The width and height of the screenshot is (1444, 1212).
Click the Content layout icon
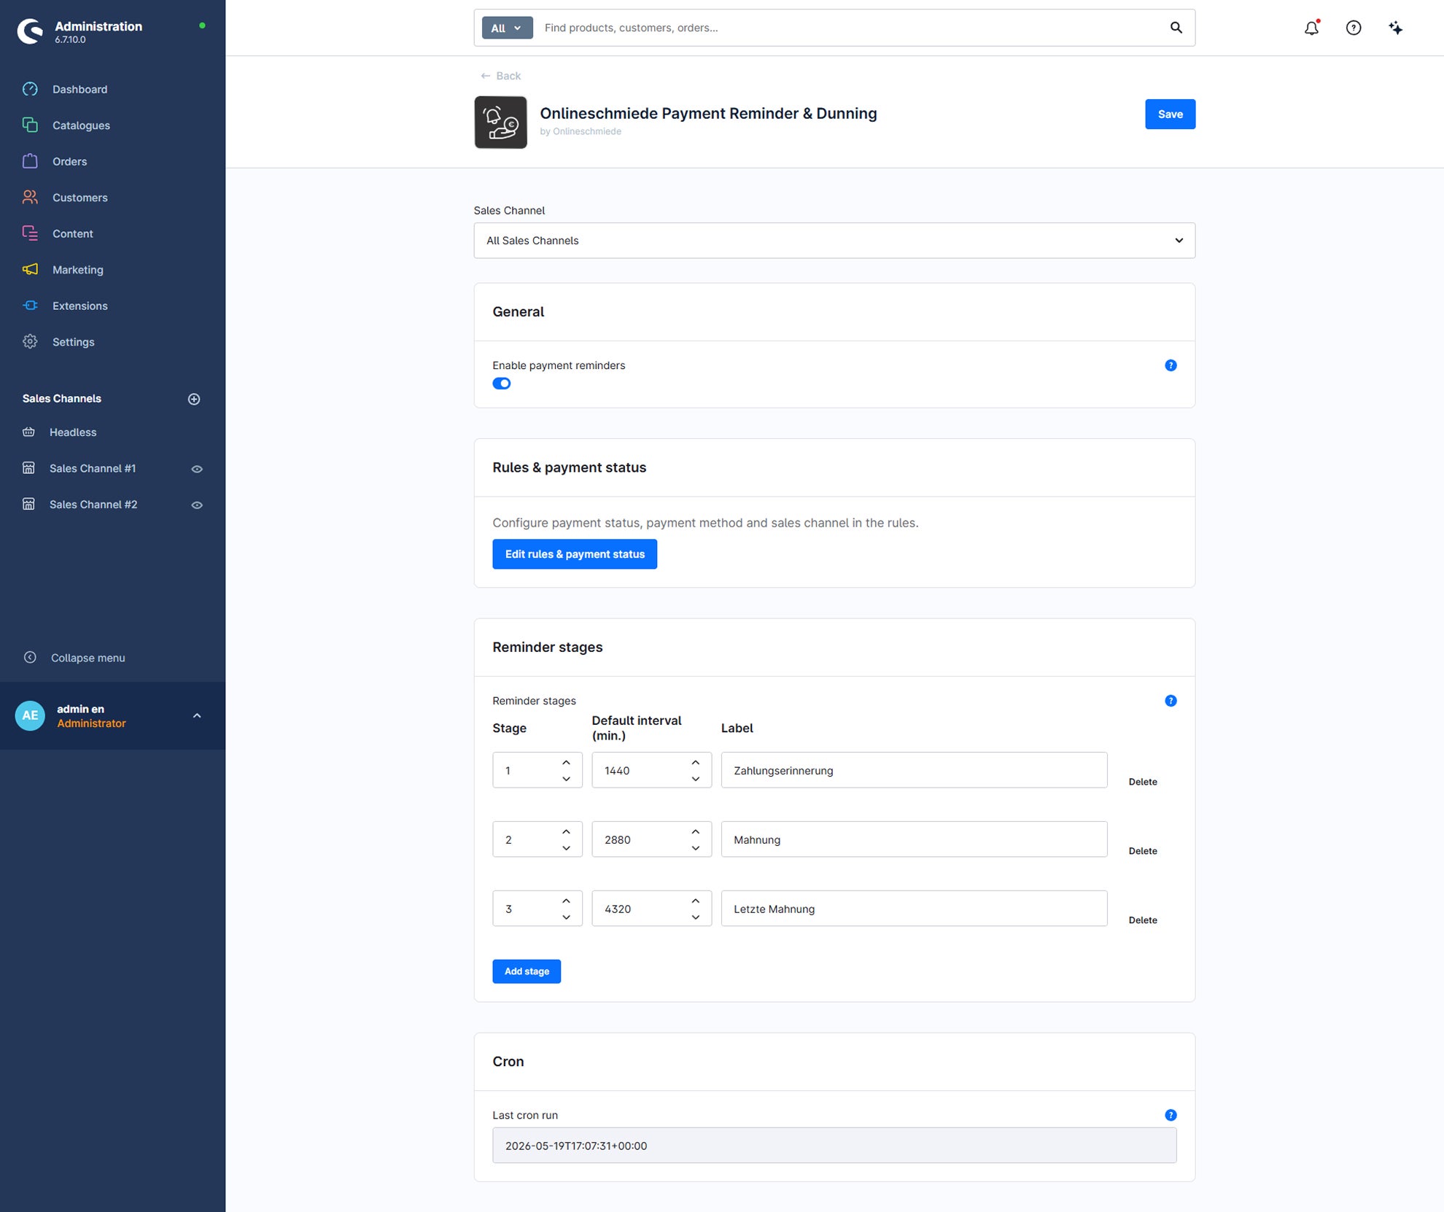pyautogui.click(x=30, y=233)
